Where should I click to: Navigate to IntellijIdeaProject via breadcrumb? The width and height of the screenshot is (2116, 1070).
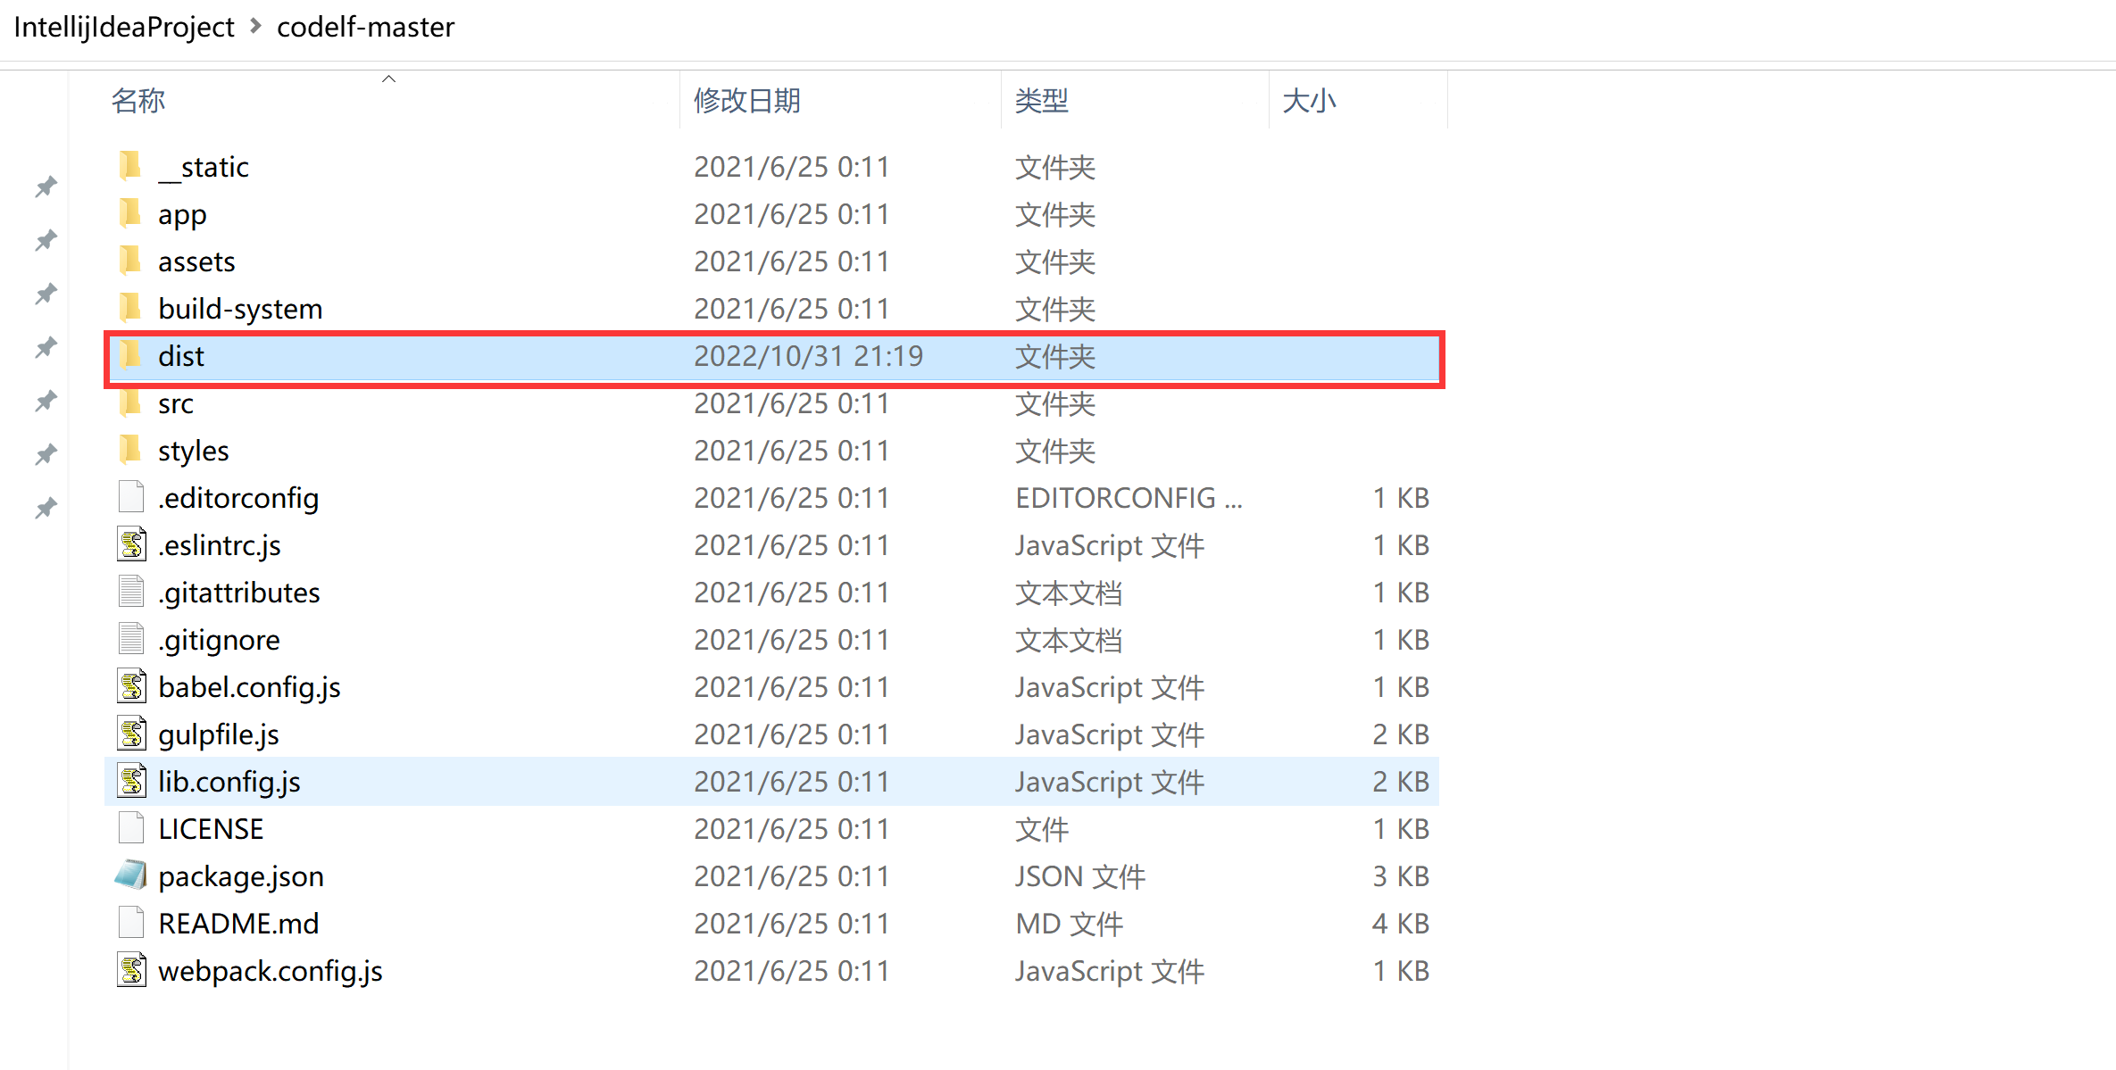coord(124,27)
